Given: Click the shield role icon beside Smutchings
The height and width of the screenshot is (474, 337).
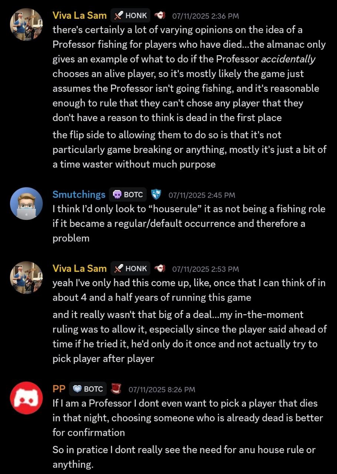Looking at the screenshot, I should (x=157, y=195).
